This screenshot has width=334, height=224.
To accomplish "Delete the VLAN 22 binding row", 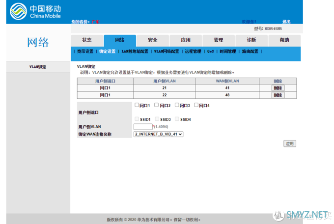I will point(278,95).
